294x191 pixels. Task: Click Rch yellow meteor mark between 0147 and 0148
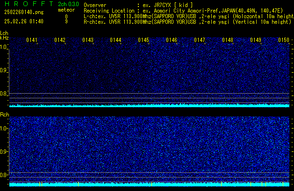pos(221,184)
